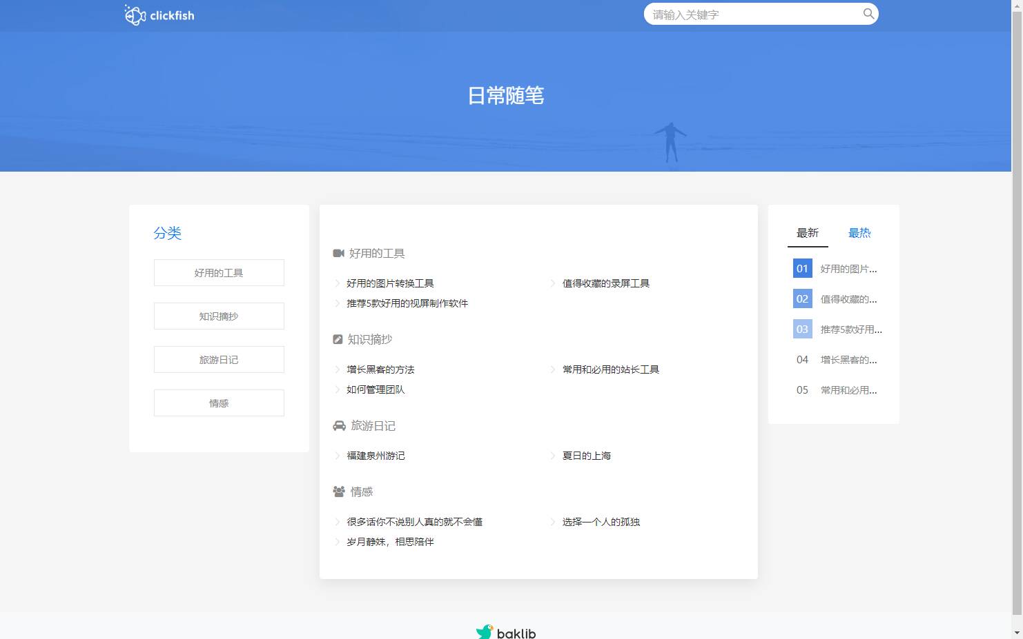
Task: Open the 好用的工具 category button
Action: [219, 273]
